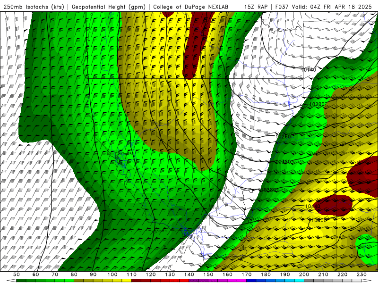Click the legend value 220
Viewport: 378px width, 283px height.
(342, 275)
